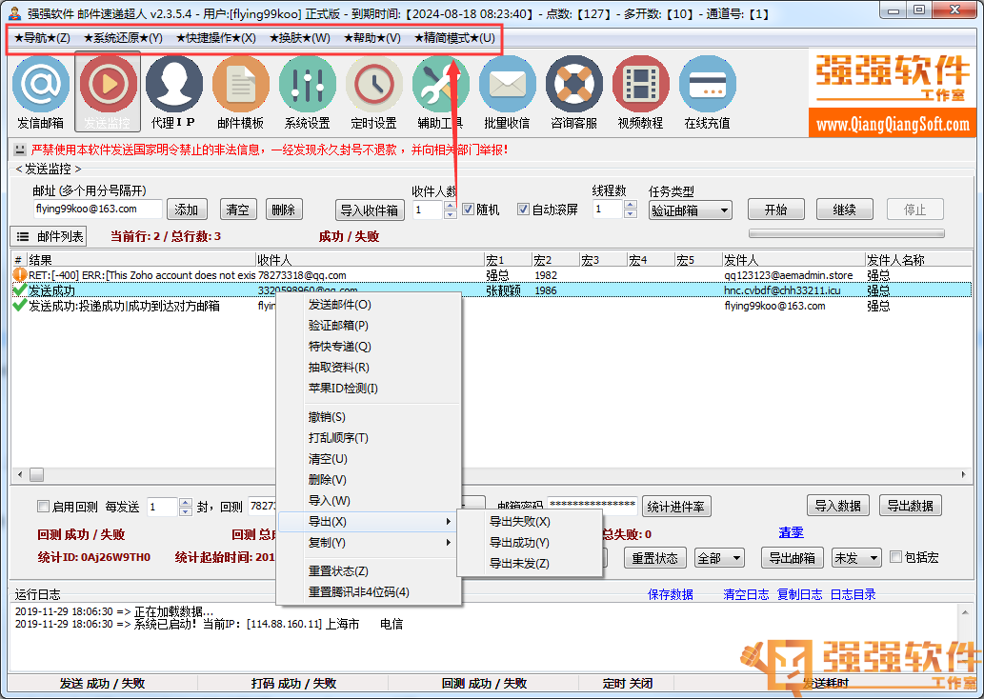Click the 继续 continue button
This screenshot has height=699, width=984.
[845, 210]
